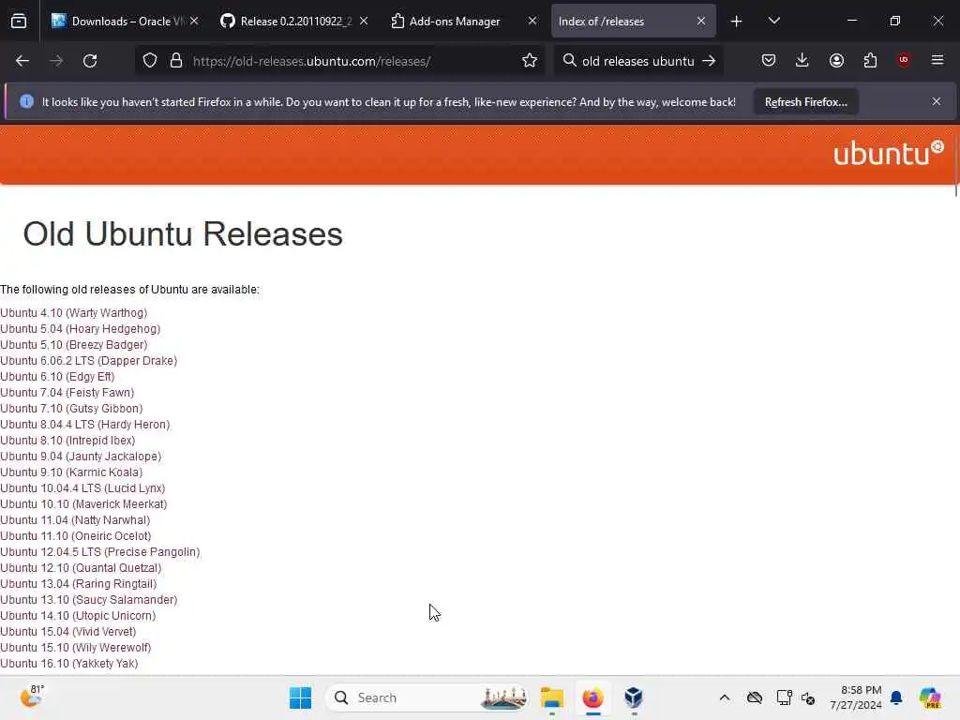This screenshot has height=720, width=960.
Task: Open the Firefox account menu
Action: [x=836, y=60]
